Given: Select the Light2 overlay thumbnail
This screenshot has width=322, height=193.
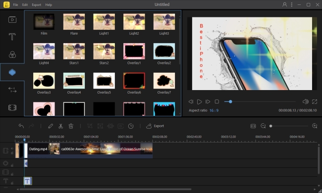Looking at the screenshot, I should [134, 22].
